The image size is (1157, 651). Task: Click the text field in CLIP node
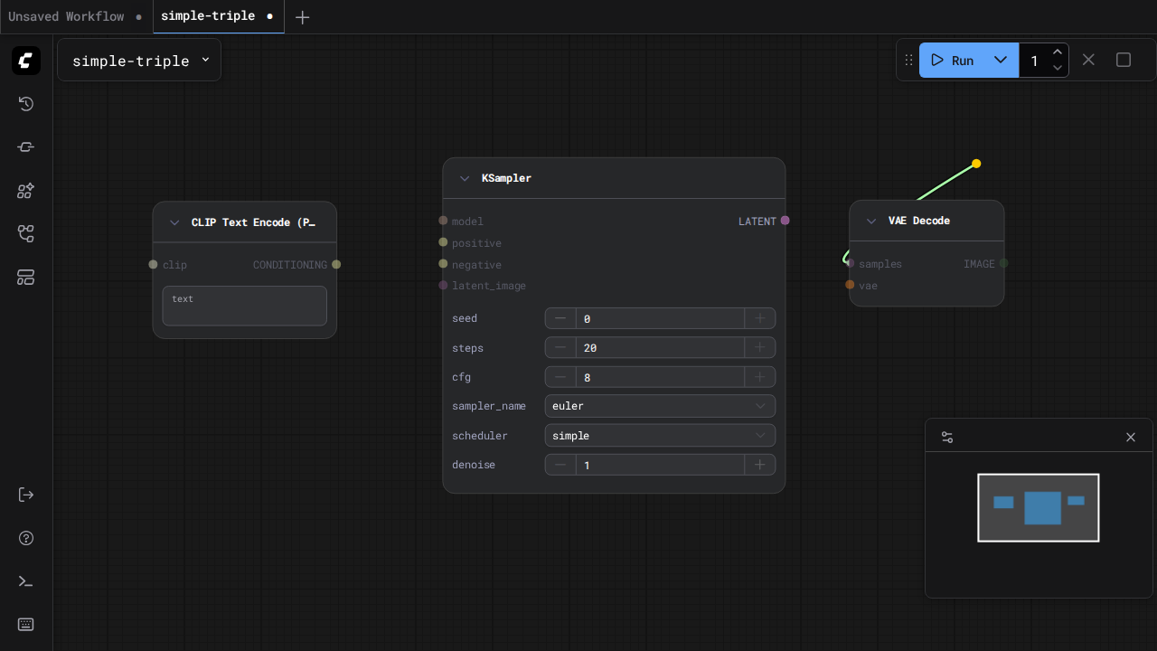point(244,306)
